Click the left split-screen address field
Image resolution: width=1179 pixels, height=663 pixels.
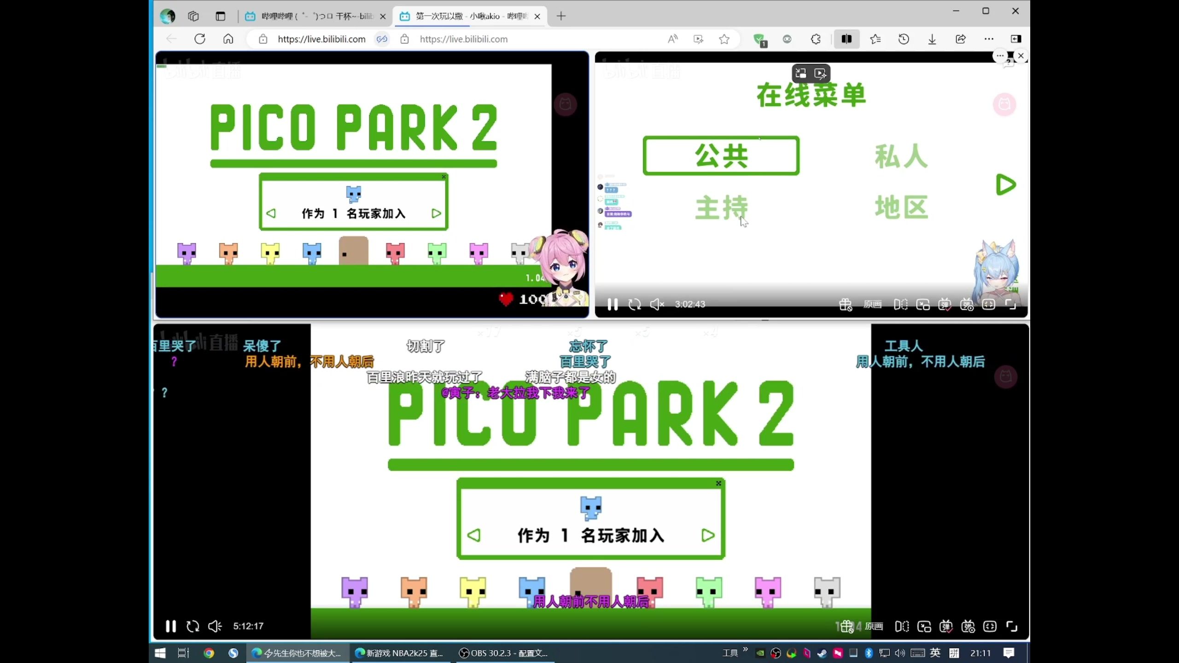[x=321, y=39]
